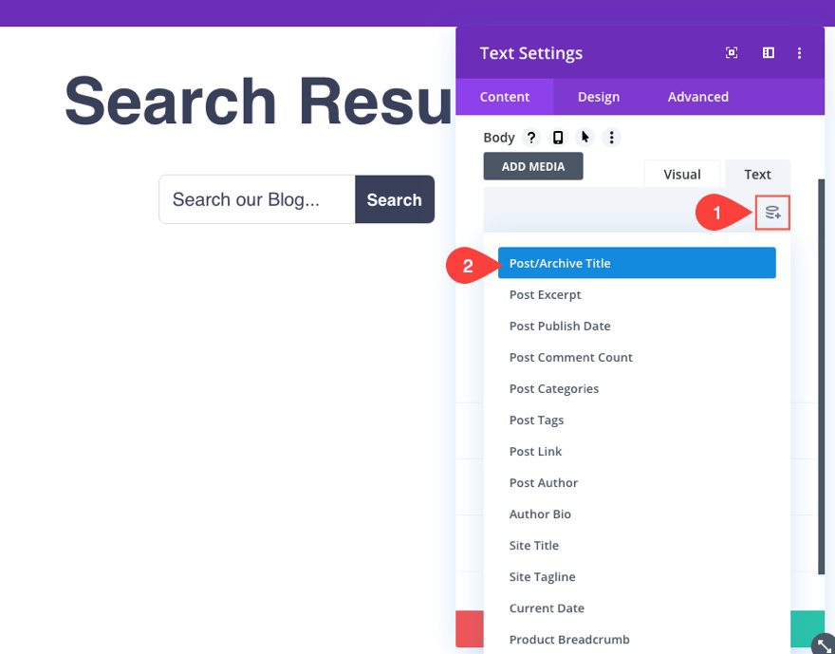Switch the Body editor to Text mode
Screen dimensions: 835x654
coord(757,174)
